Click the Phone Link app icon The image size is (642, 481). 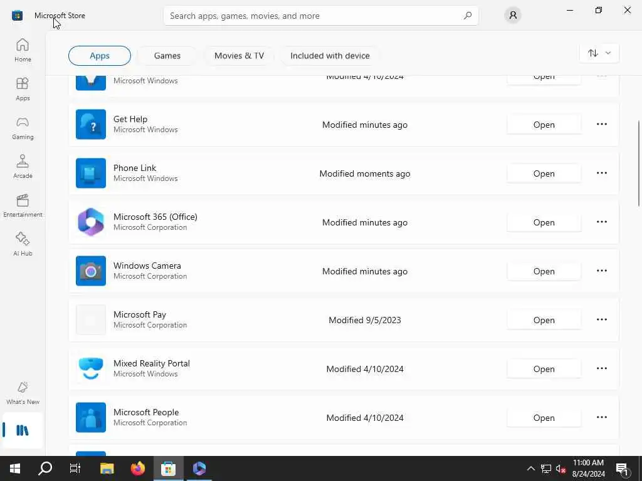(x=91, y=173)
